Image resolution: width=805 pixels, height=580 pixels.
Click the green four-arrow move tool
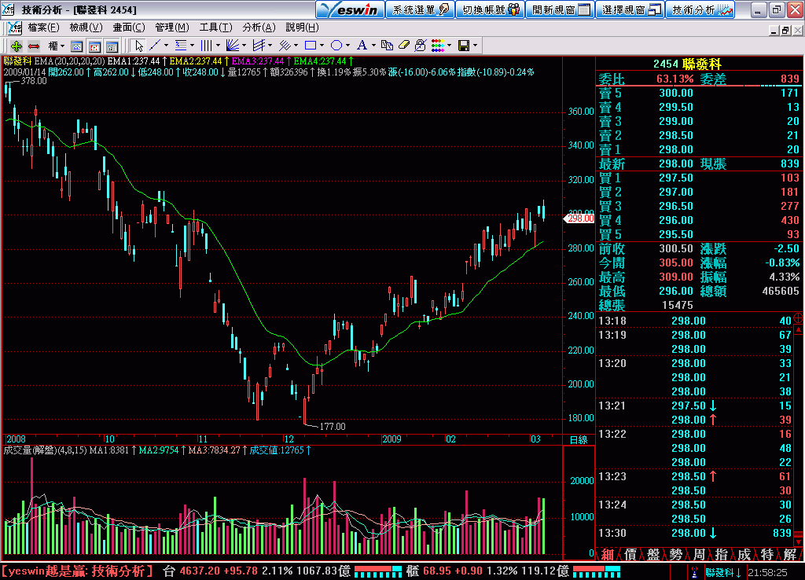pos(16,46)
